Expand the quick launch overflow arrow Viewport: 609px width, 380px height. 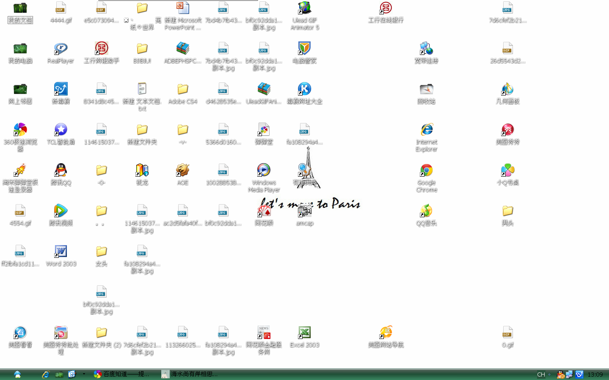click(84, 374)
